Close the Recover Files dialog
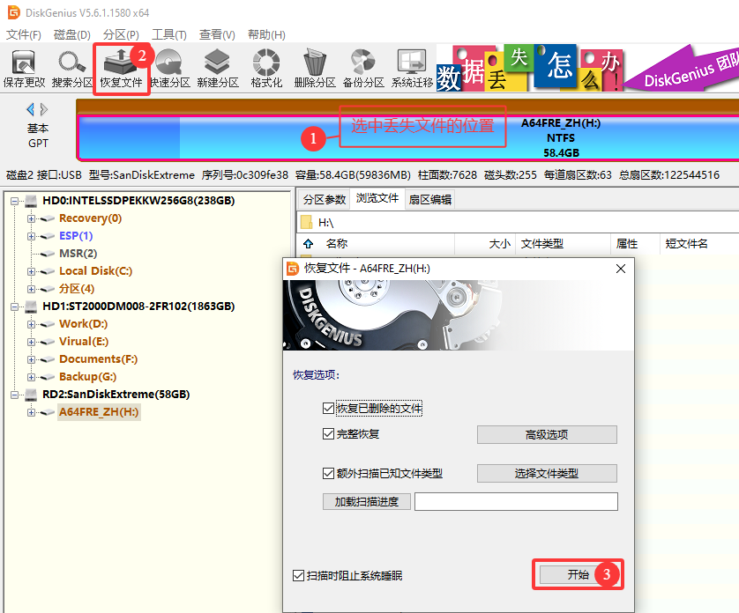739x613 pixels. tap(621, 269)
